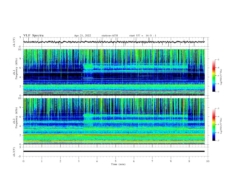Viewport: 234px width, 181px height.
Task: Click the lower PSD color scale bar
Action: [x=214, y=125]
